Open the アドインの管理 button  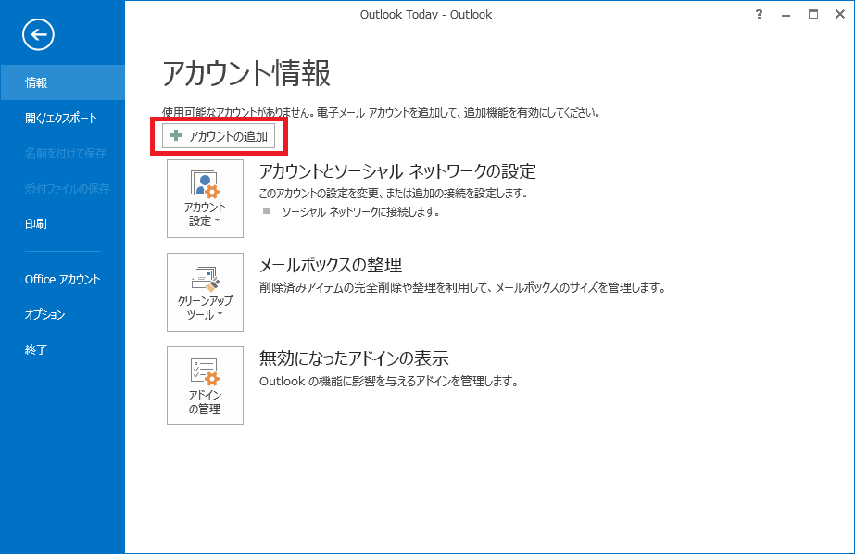click(205, 386)
